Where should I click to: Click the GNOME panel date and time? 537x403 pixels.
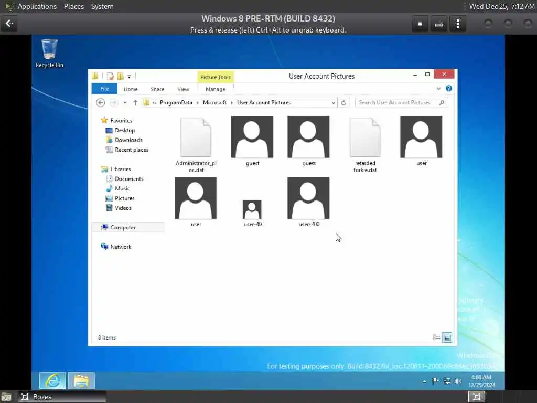502,6
